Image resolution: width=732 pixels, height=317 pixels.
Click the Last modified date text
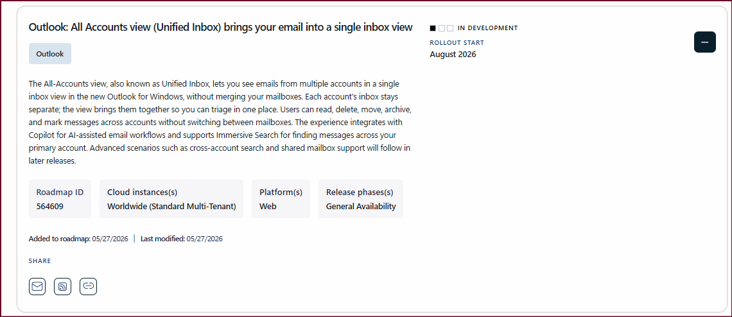[x=182, y=239]
